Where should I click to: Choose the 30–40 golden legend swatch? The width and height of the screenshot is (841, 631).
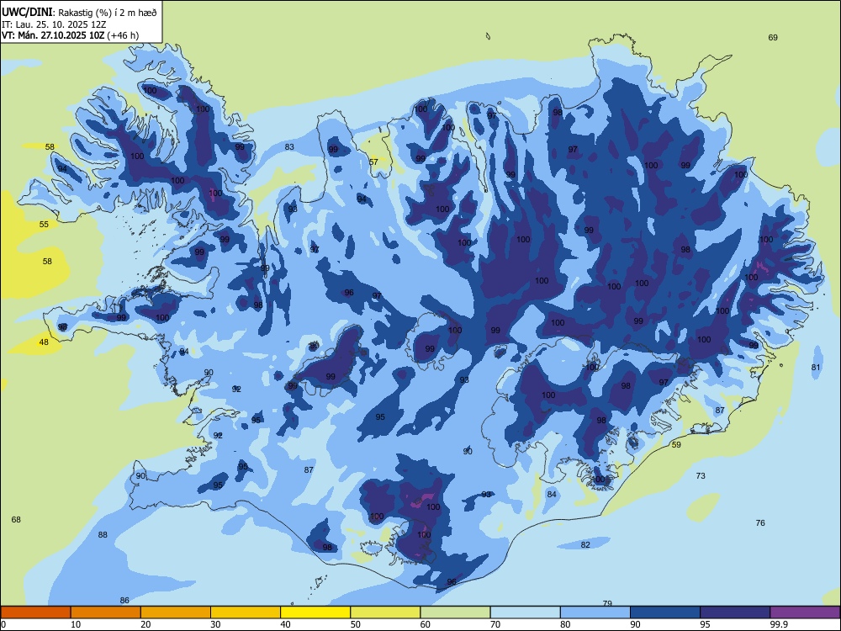click(246, 612)
